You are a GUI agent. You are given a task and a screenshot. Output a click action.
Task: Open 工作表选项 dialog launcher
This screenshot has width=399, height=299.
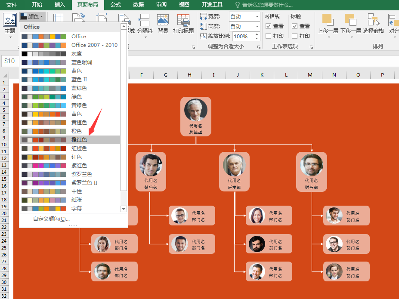coord(311,47)
